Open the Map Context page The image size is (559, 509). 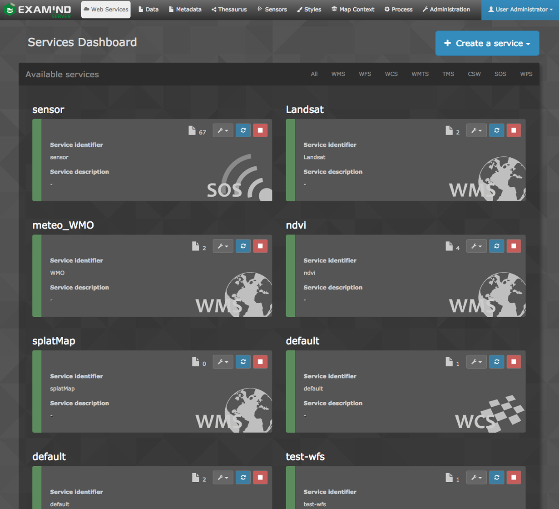(353, 10)
